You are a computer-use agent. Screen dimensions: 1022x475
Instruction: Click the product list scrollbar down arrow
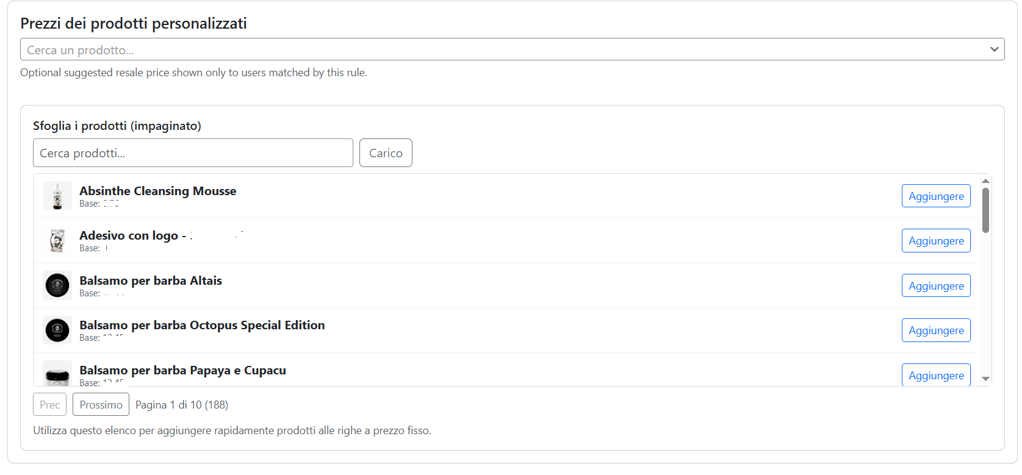[x=985, y=379]
